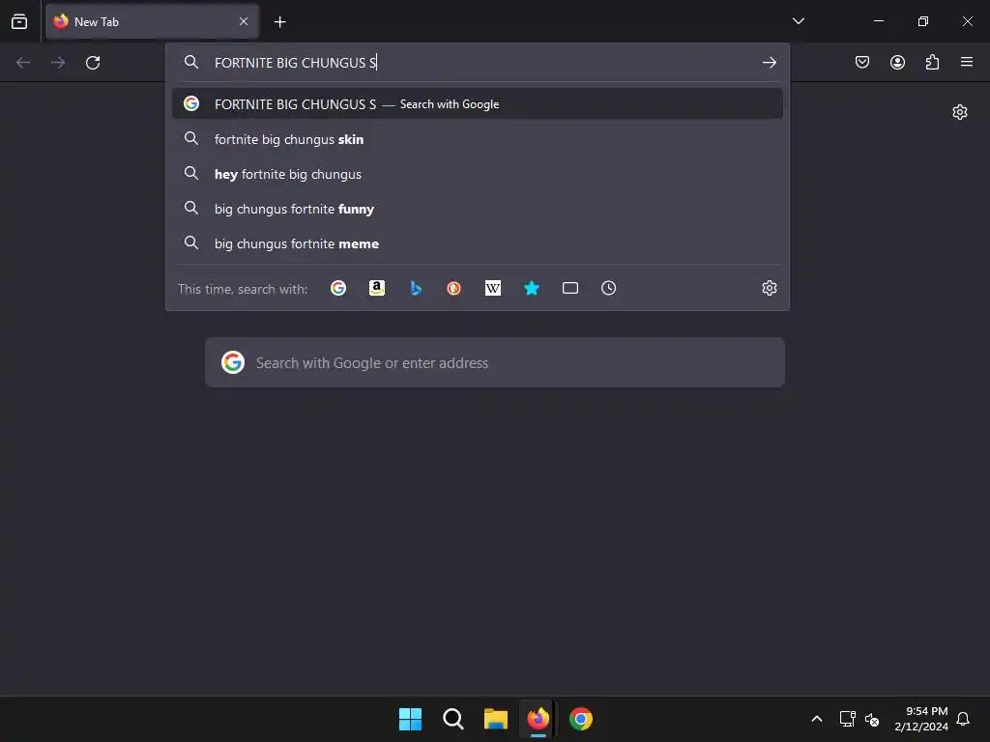Open the Save to Pocket icon

pos(861,62)
